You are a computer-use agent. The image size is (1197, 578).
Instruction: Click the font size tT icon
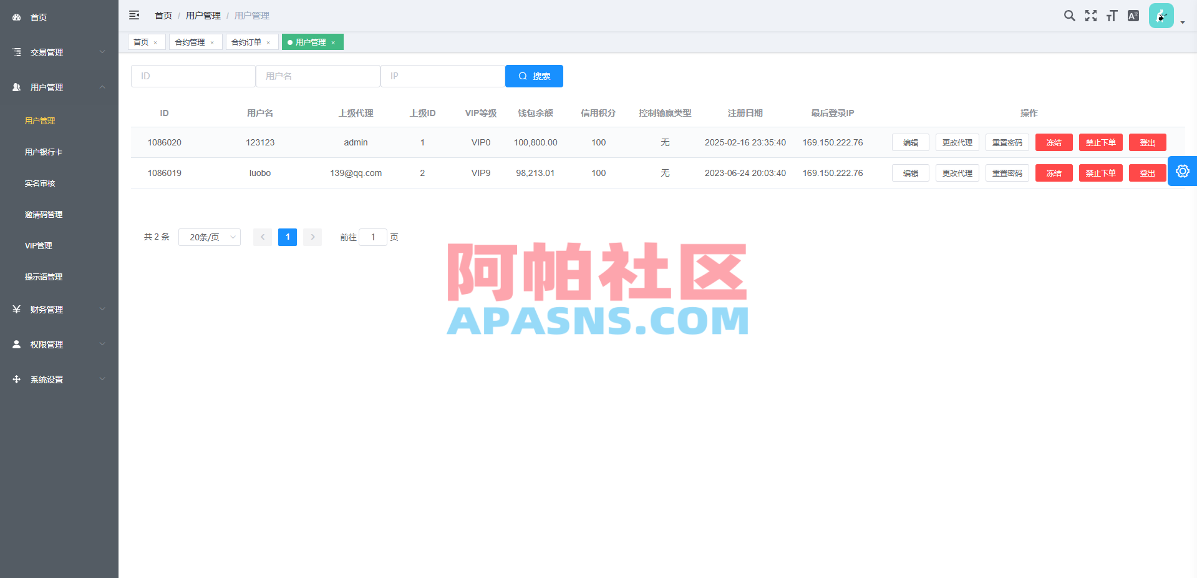tap(1112, 16)
